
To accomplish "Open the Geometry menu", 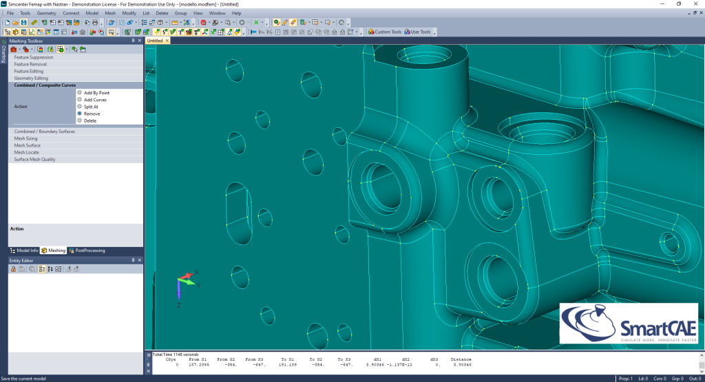I will coord(46,13).
